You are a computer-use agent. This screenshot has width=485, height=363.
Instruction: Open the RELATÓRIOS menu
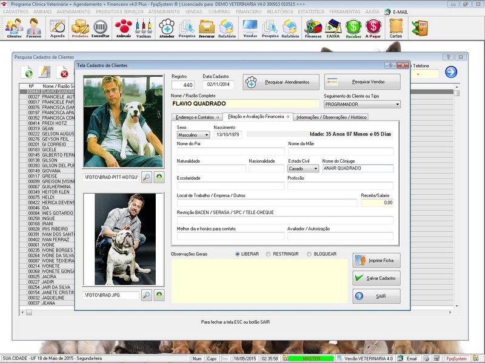click(x=280, y=11)
